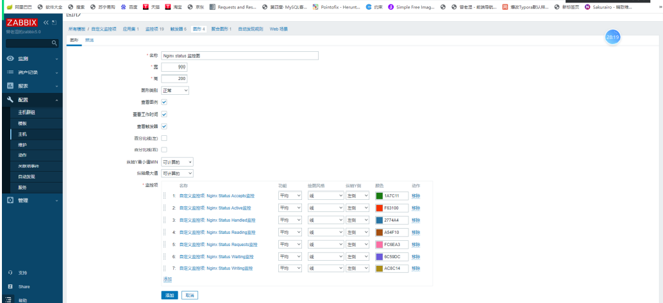Viewport: 663px width, 303px height.
Task: Enable the 百分比线(左) checkbox
Action: (164, 138)
